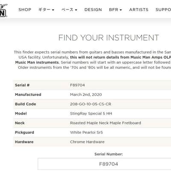Screen dimensions: 171x171
Task: Click the Serial Number input field
Action: (104, 164)
